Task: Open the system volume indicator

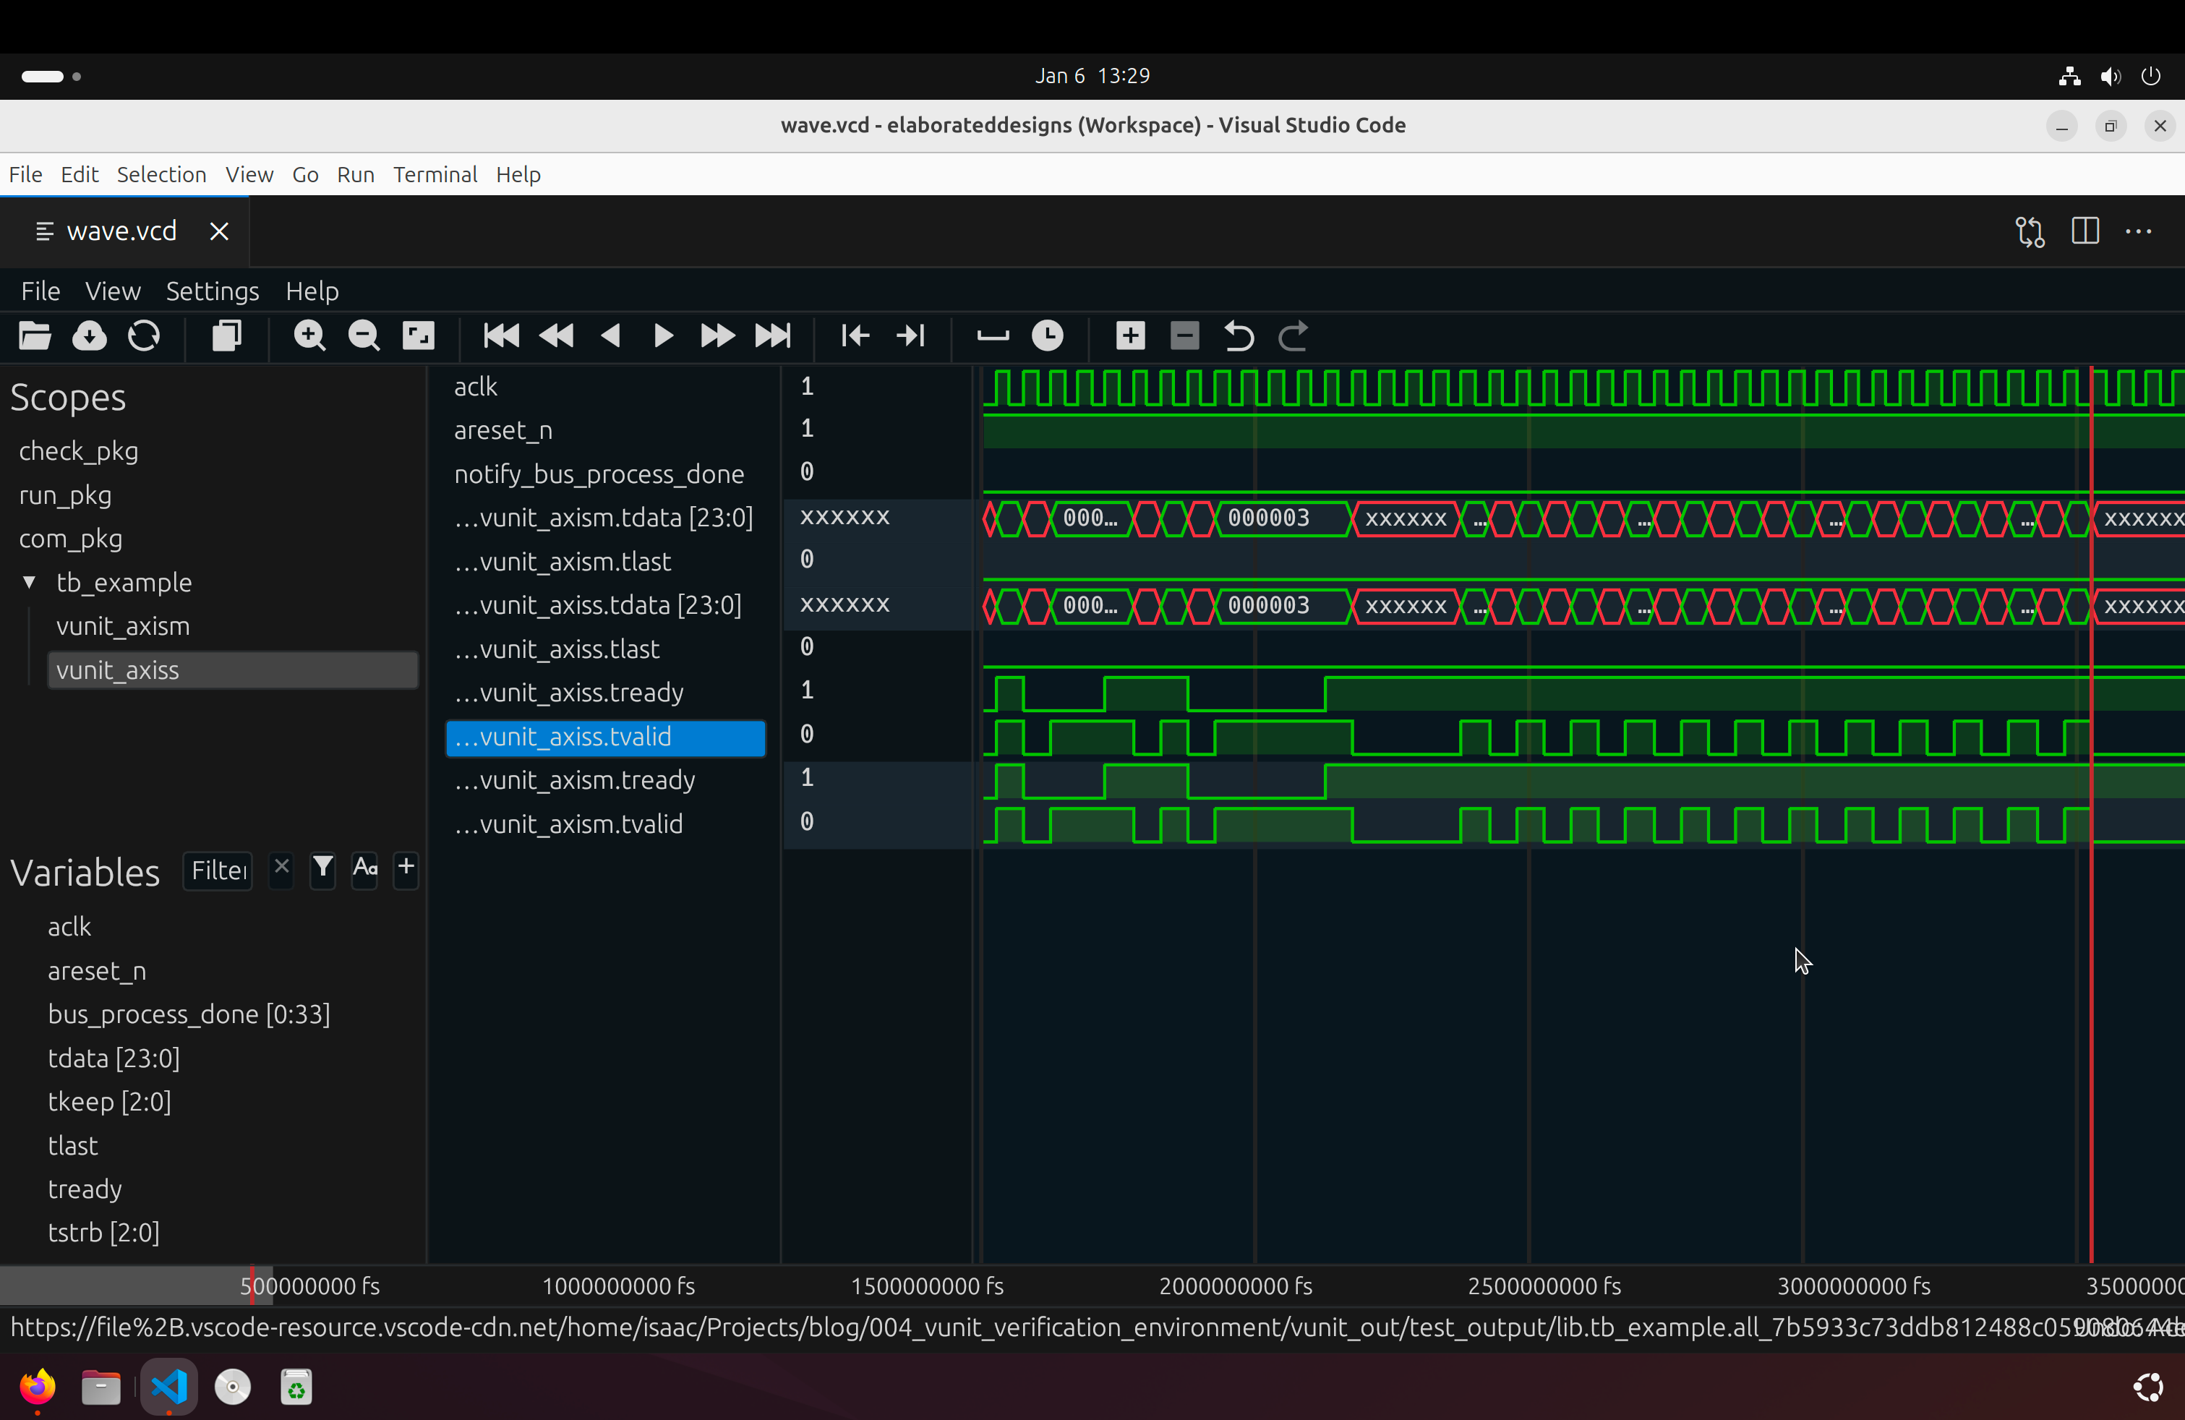Action: [x=2110, y=76]
